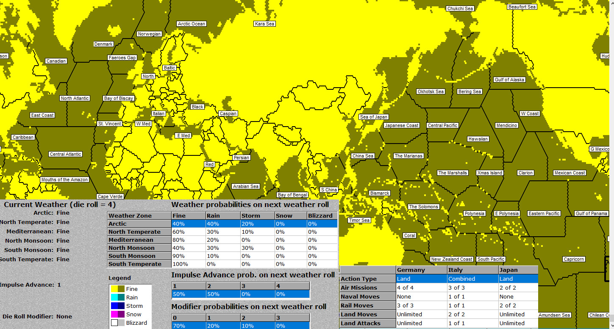Click the East Coast label
Image resolution: width=614 pixels, height=329 pixels.
pyautogui.click(x=42, y=115)
